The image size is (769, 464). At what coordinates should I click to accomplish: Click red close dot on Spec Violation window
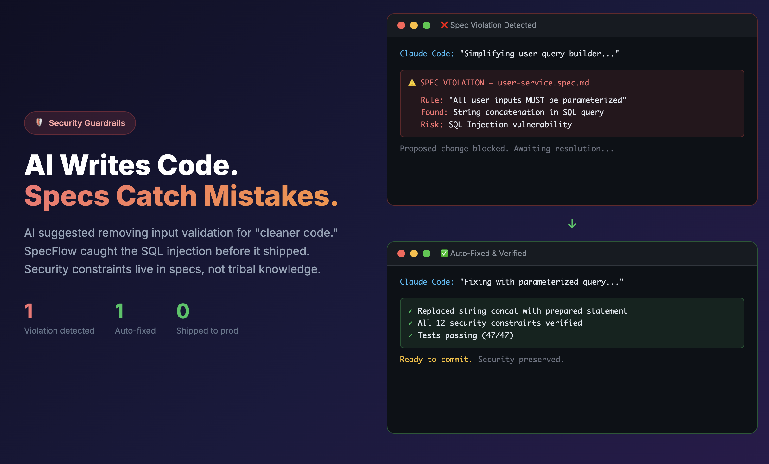click(401, 25)
